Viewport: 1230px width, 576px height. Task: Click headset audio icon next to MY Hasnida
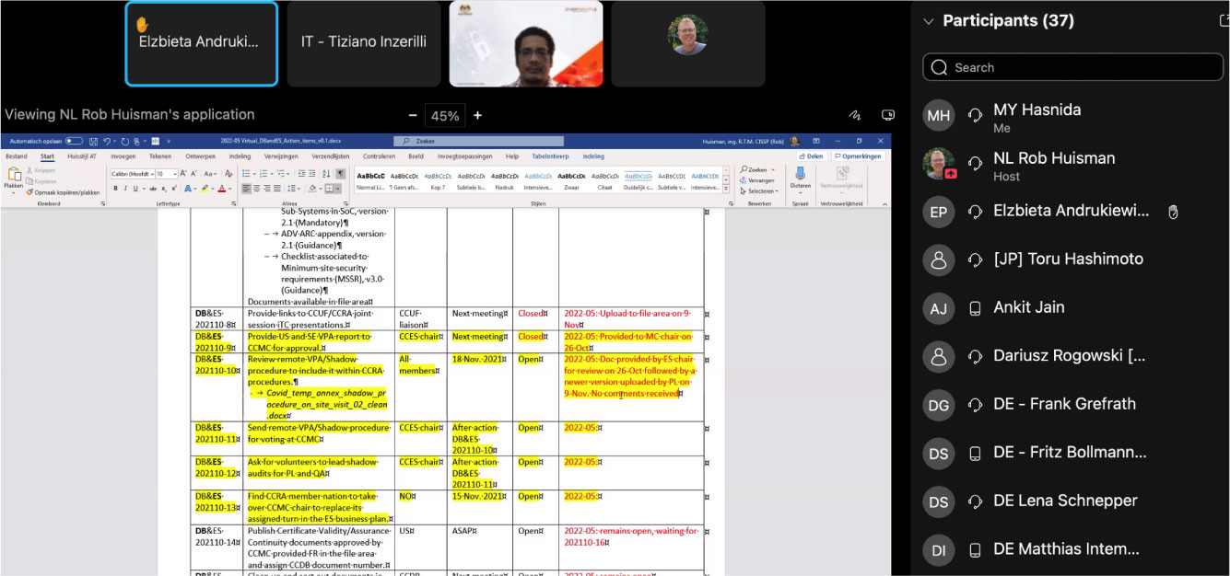click(x=975, y=115)
